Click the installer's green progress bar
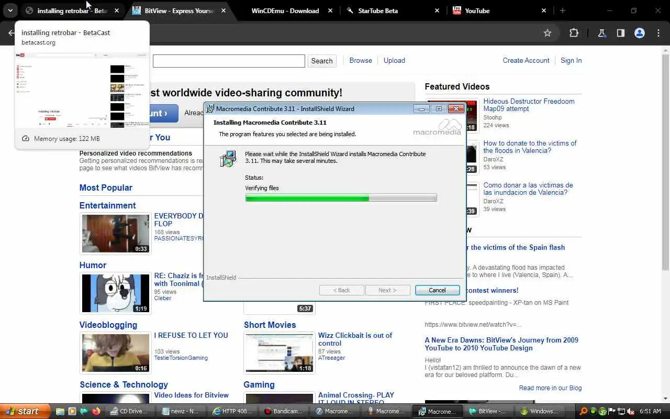670x419 pixels. click(x=341, y=197)
